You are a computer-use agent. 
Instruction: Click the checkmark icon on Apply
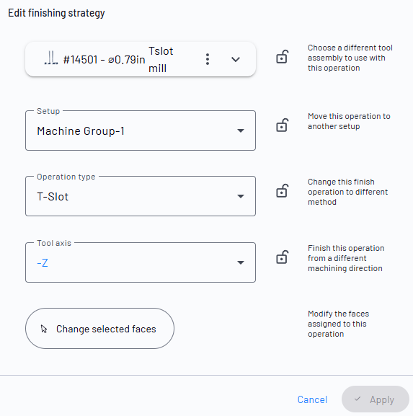[x=358, y=399]
